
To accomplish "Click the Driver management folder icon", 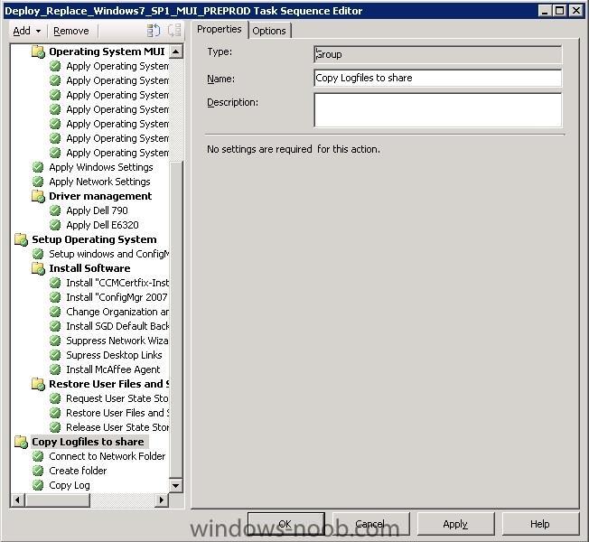I will [x=38, y=196].
